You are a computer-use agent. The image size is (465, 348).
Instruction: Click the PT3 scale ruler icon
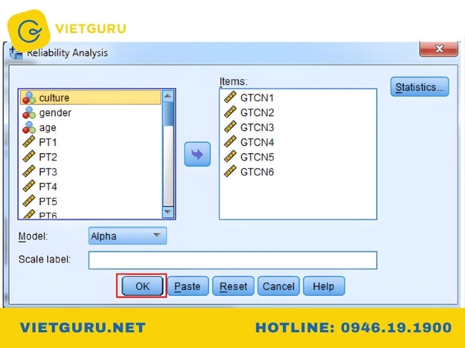[28, 171]
